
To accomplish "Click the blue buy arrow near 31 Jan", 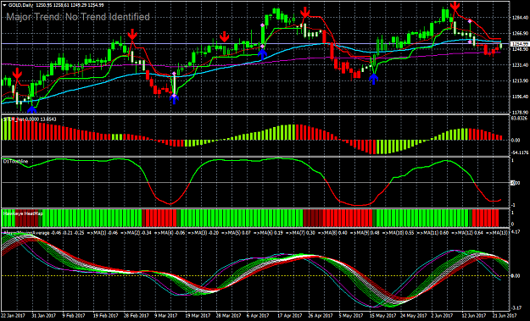I will coord(31,110).
